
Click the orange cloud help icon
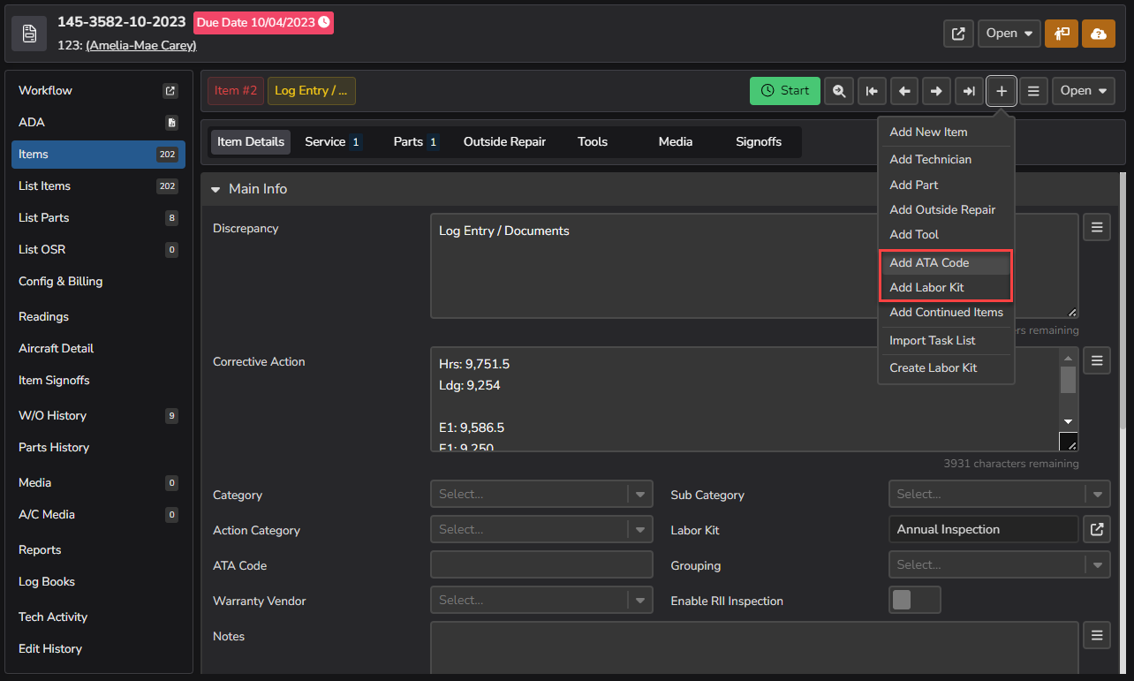point(1098,33)
